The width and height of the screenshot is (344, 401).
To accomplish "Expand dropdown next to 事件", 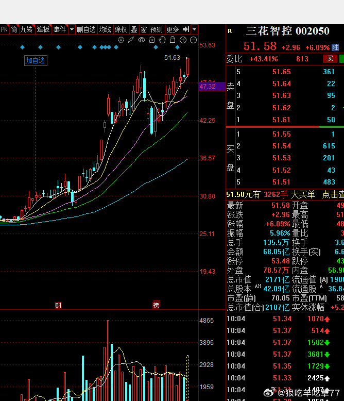I will (x=72, y=29).
